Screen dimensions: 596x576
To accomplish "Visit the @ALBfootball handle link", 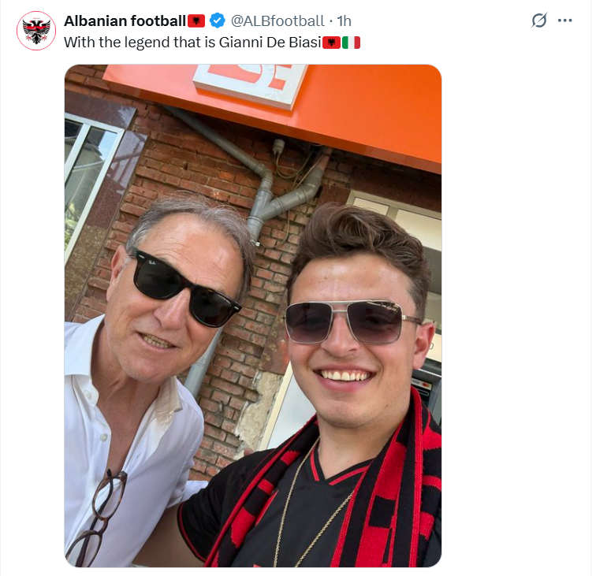I will click(x=277, y=20).
